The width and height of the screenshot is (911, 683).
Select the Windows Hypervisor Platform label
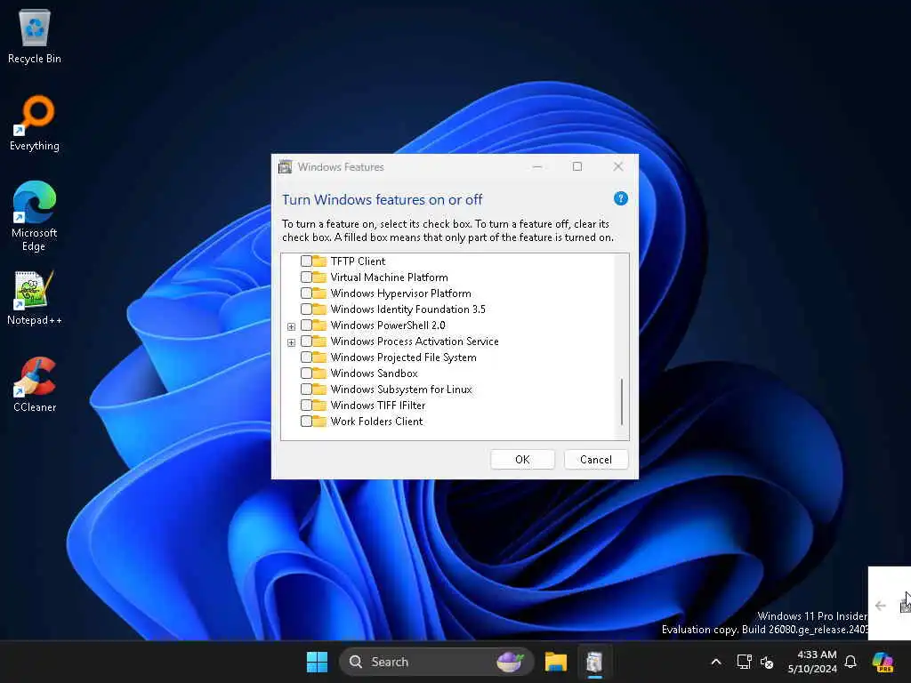(401, 293)
